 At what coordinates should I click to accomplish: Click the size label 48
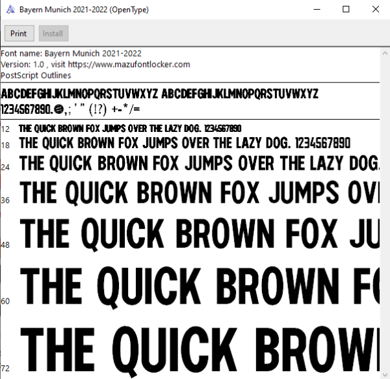[5, 245]
